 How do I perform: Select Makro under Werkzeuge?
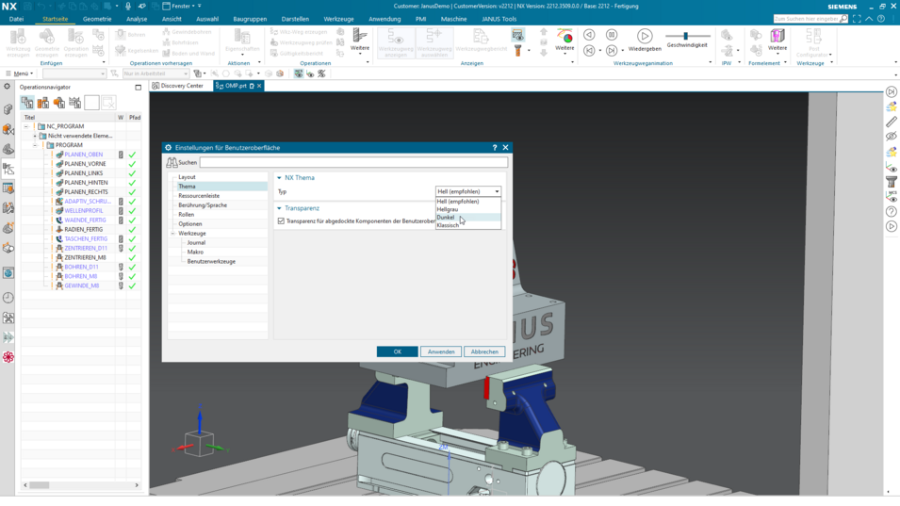pyautogui.click(x=195, y=252)
